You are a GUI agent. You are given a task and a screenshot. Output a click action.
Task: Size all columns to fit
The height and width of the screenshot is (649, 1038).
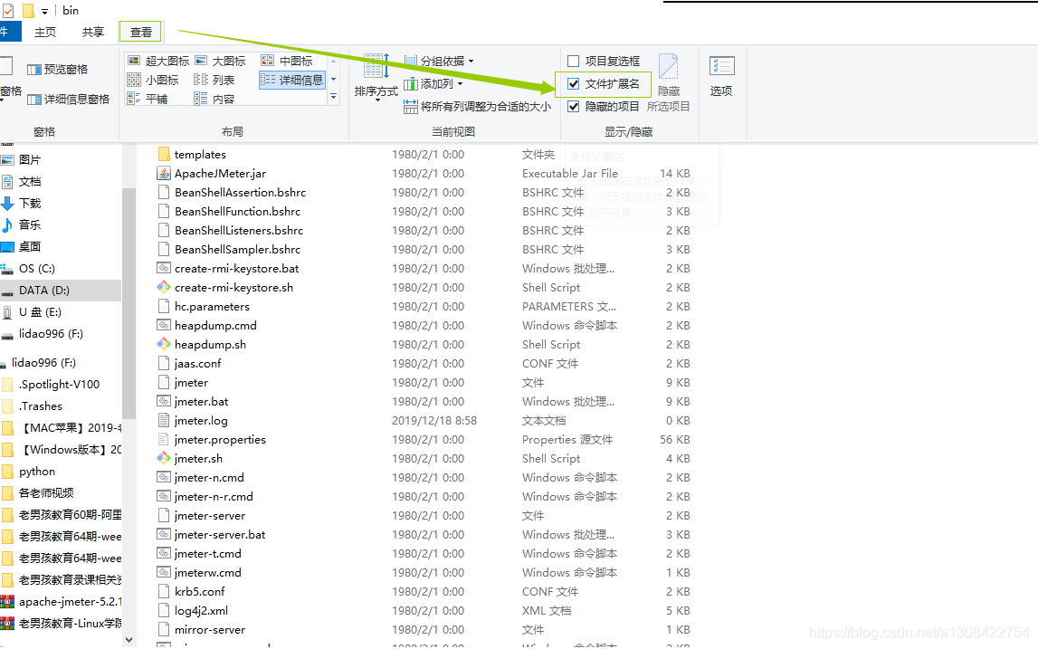477,107
